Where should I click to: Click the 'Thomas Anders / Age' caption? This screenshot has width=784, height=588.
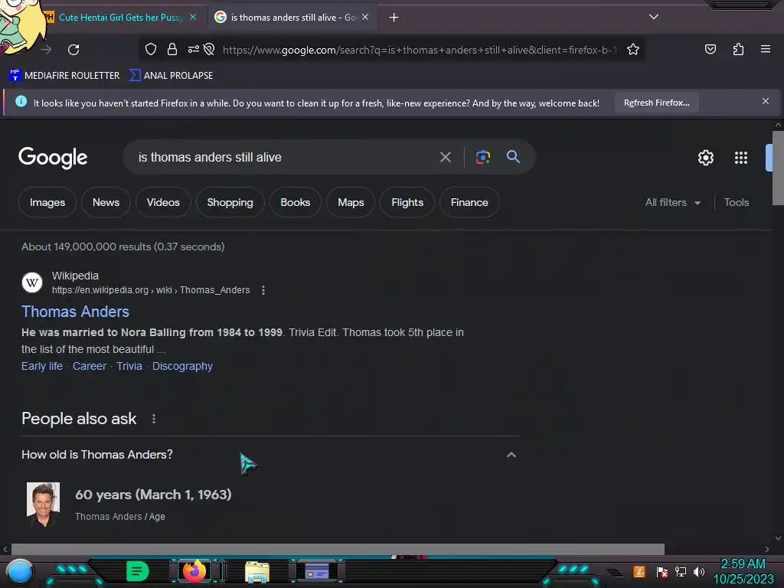coord(120,517)
